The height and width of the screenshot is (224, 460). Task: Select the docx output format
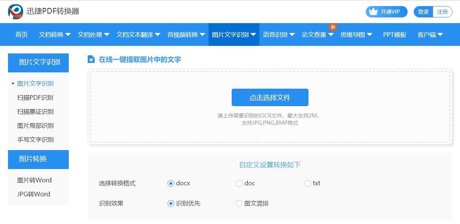point(171,183)
